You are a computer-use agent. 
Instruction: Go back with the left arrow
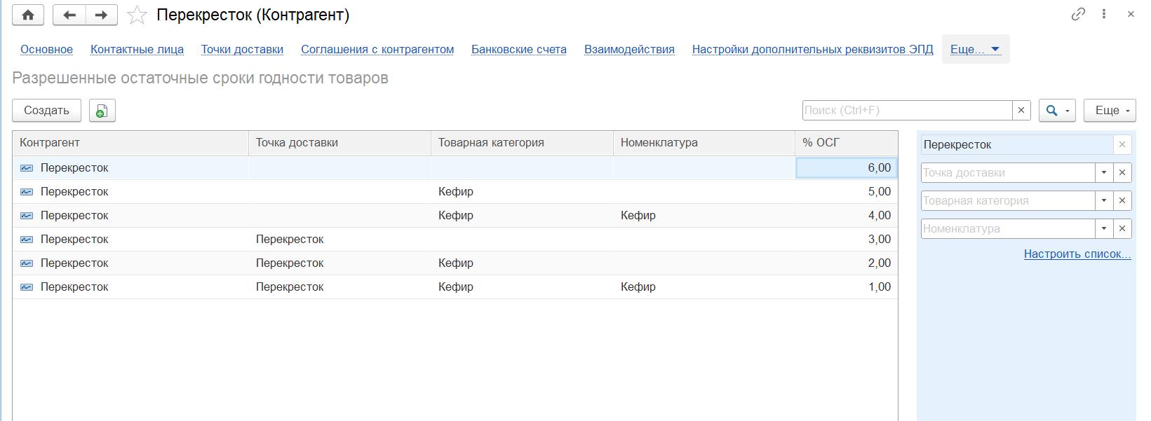point(69,15)
